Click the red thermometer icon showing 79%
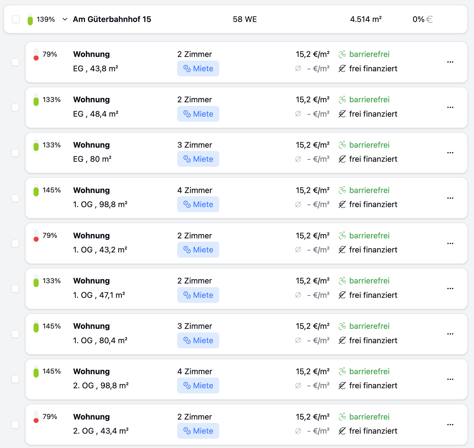The image size is (474, 448). click(x=36, y=56)
